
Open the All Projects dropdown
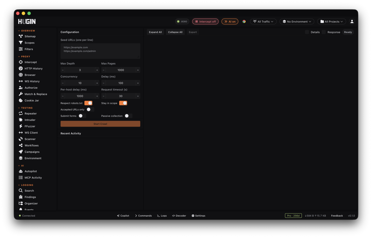pos(331,21)
